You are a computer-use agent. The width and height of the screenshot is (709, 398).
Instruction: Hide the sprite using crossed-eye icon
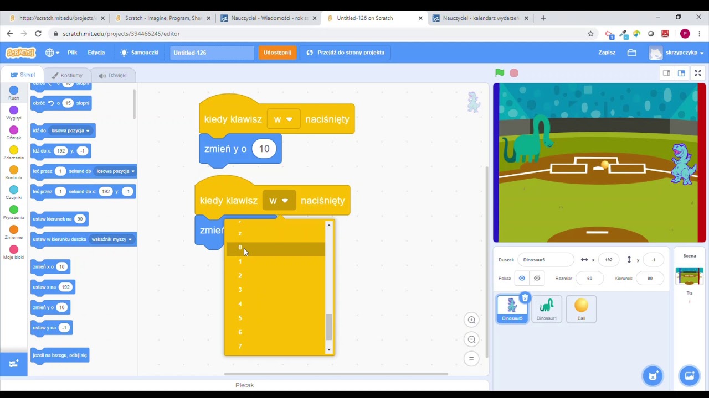coord(537,278)
